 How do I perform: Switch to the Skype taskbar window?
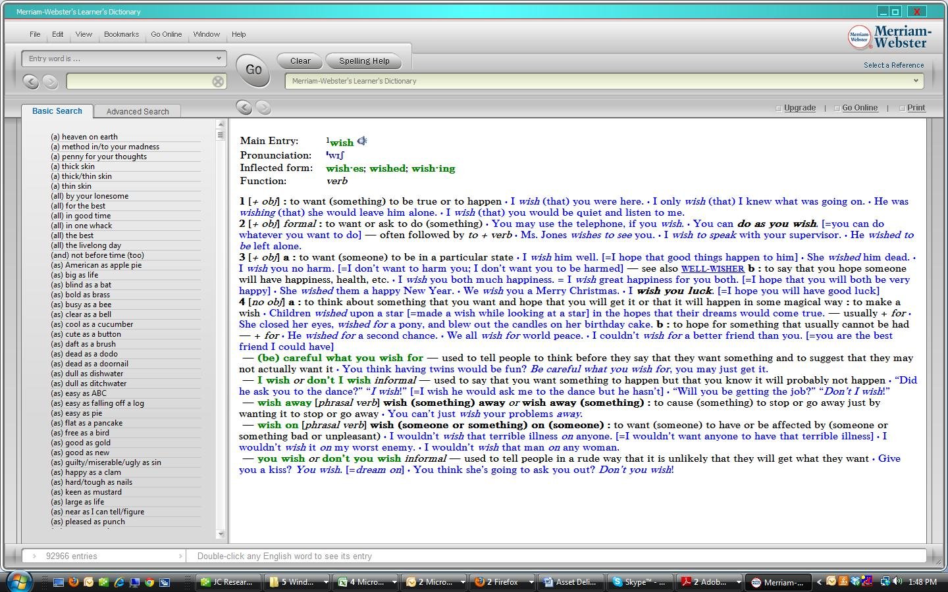(x=640, y=582)
